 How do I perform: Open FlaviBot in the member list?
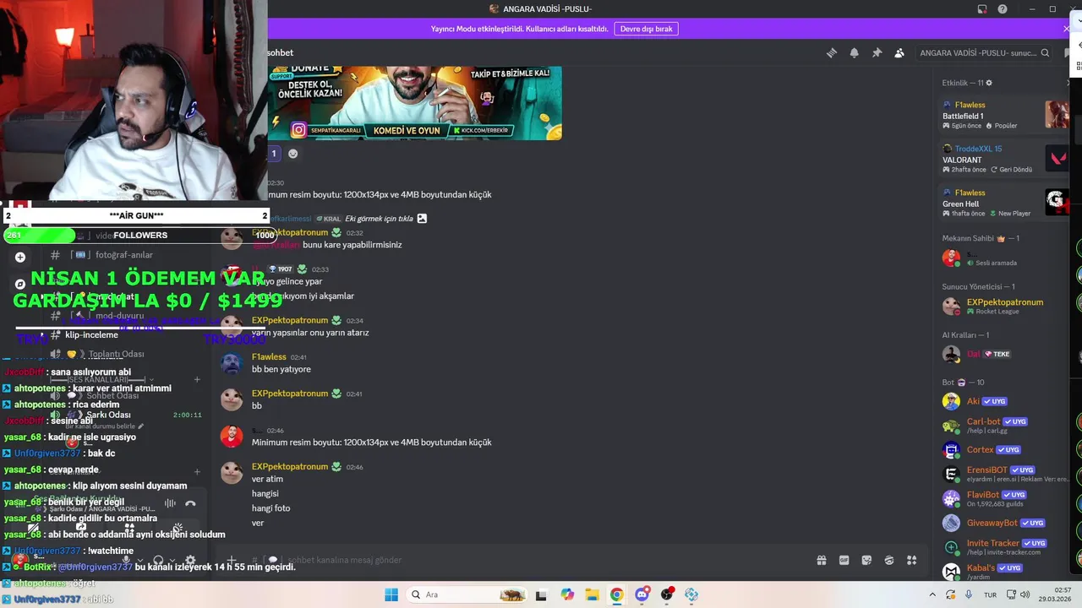1005,498
